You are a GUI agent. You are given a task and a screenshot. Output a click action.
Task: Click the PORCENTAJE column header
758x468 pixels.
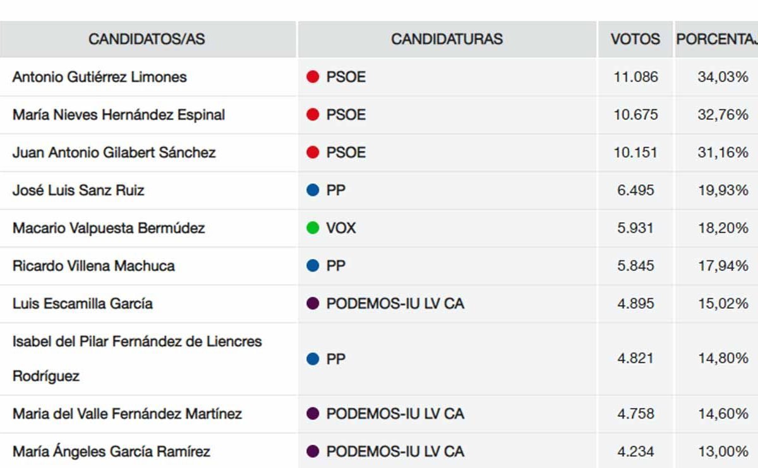[716, 39]
